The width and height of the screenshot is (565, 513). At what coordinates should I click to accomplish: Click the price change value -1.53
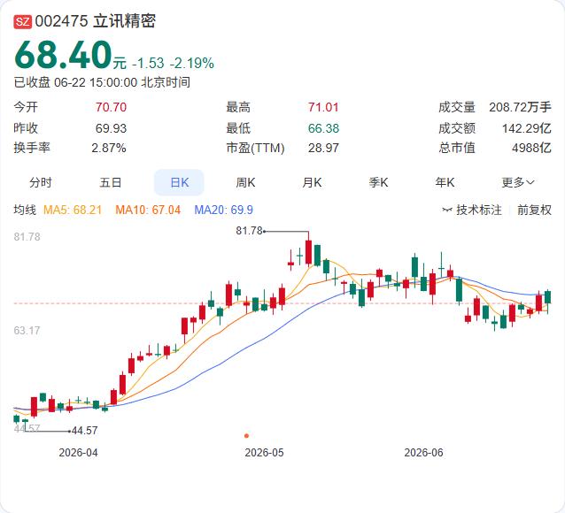point(148,64)
